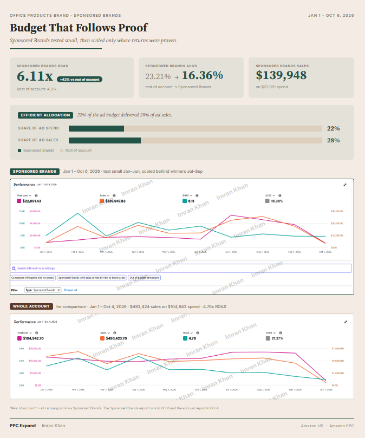This screenshot has height=438, width=365.
Task: Open the ROAS metric dropdown in Whole Account panel
Action: pyautogui.click(x=188, y=332)
